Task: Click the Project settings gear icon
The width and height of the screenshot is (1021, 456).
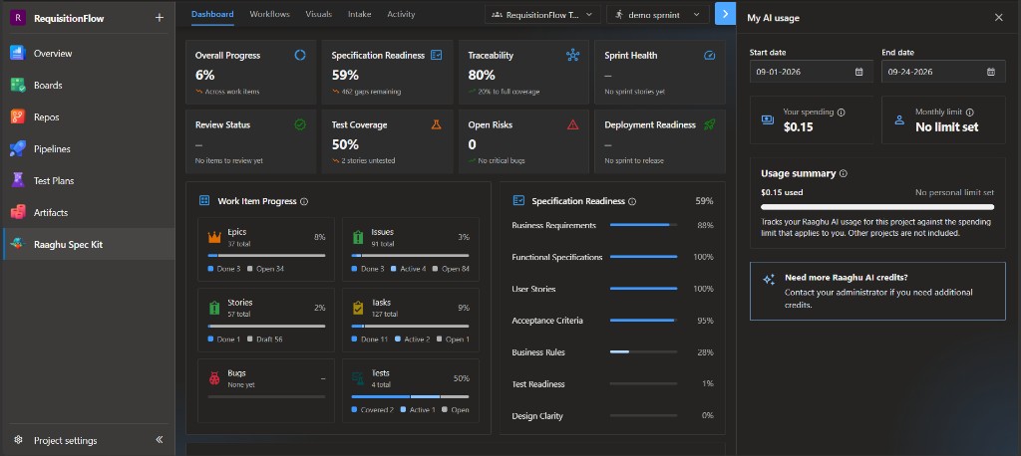Action: (x=18, y=440)
